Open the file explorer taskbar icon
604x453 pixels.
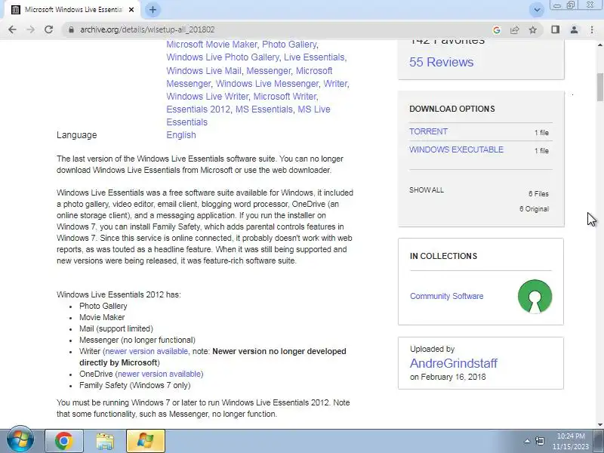click(105, 441)
